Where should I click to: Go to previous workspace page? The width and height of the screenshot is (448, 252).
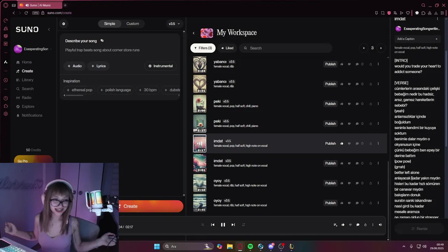pos(364,48)
